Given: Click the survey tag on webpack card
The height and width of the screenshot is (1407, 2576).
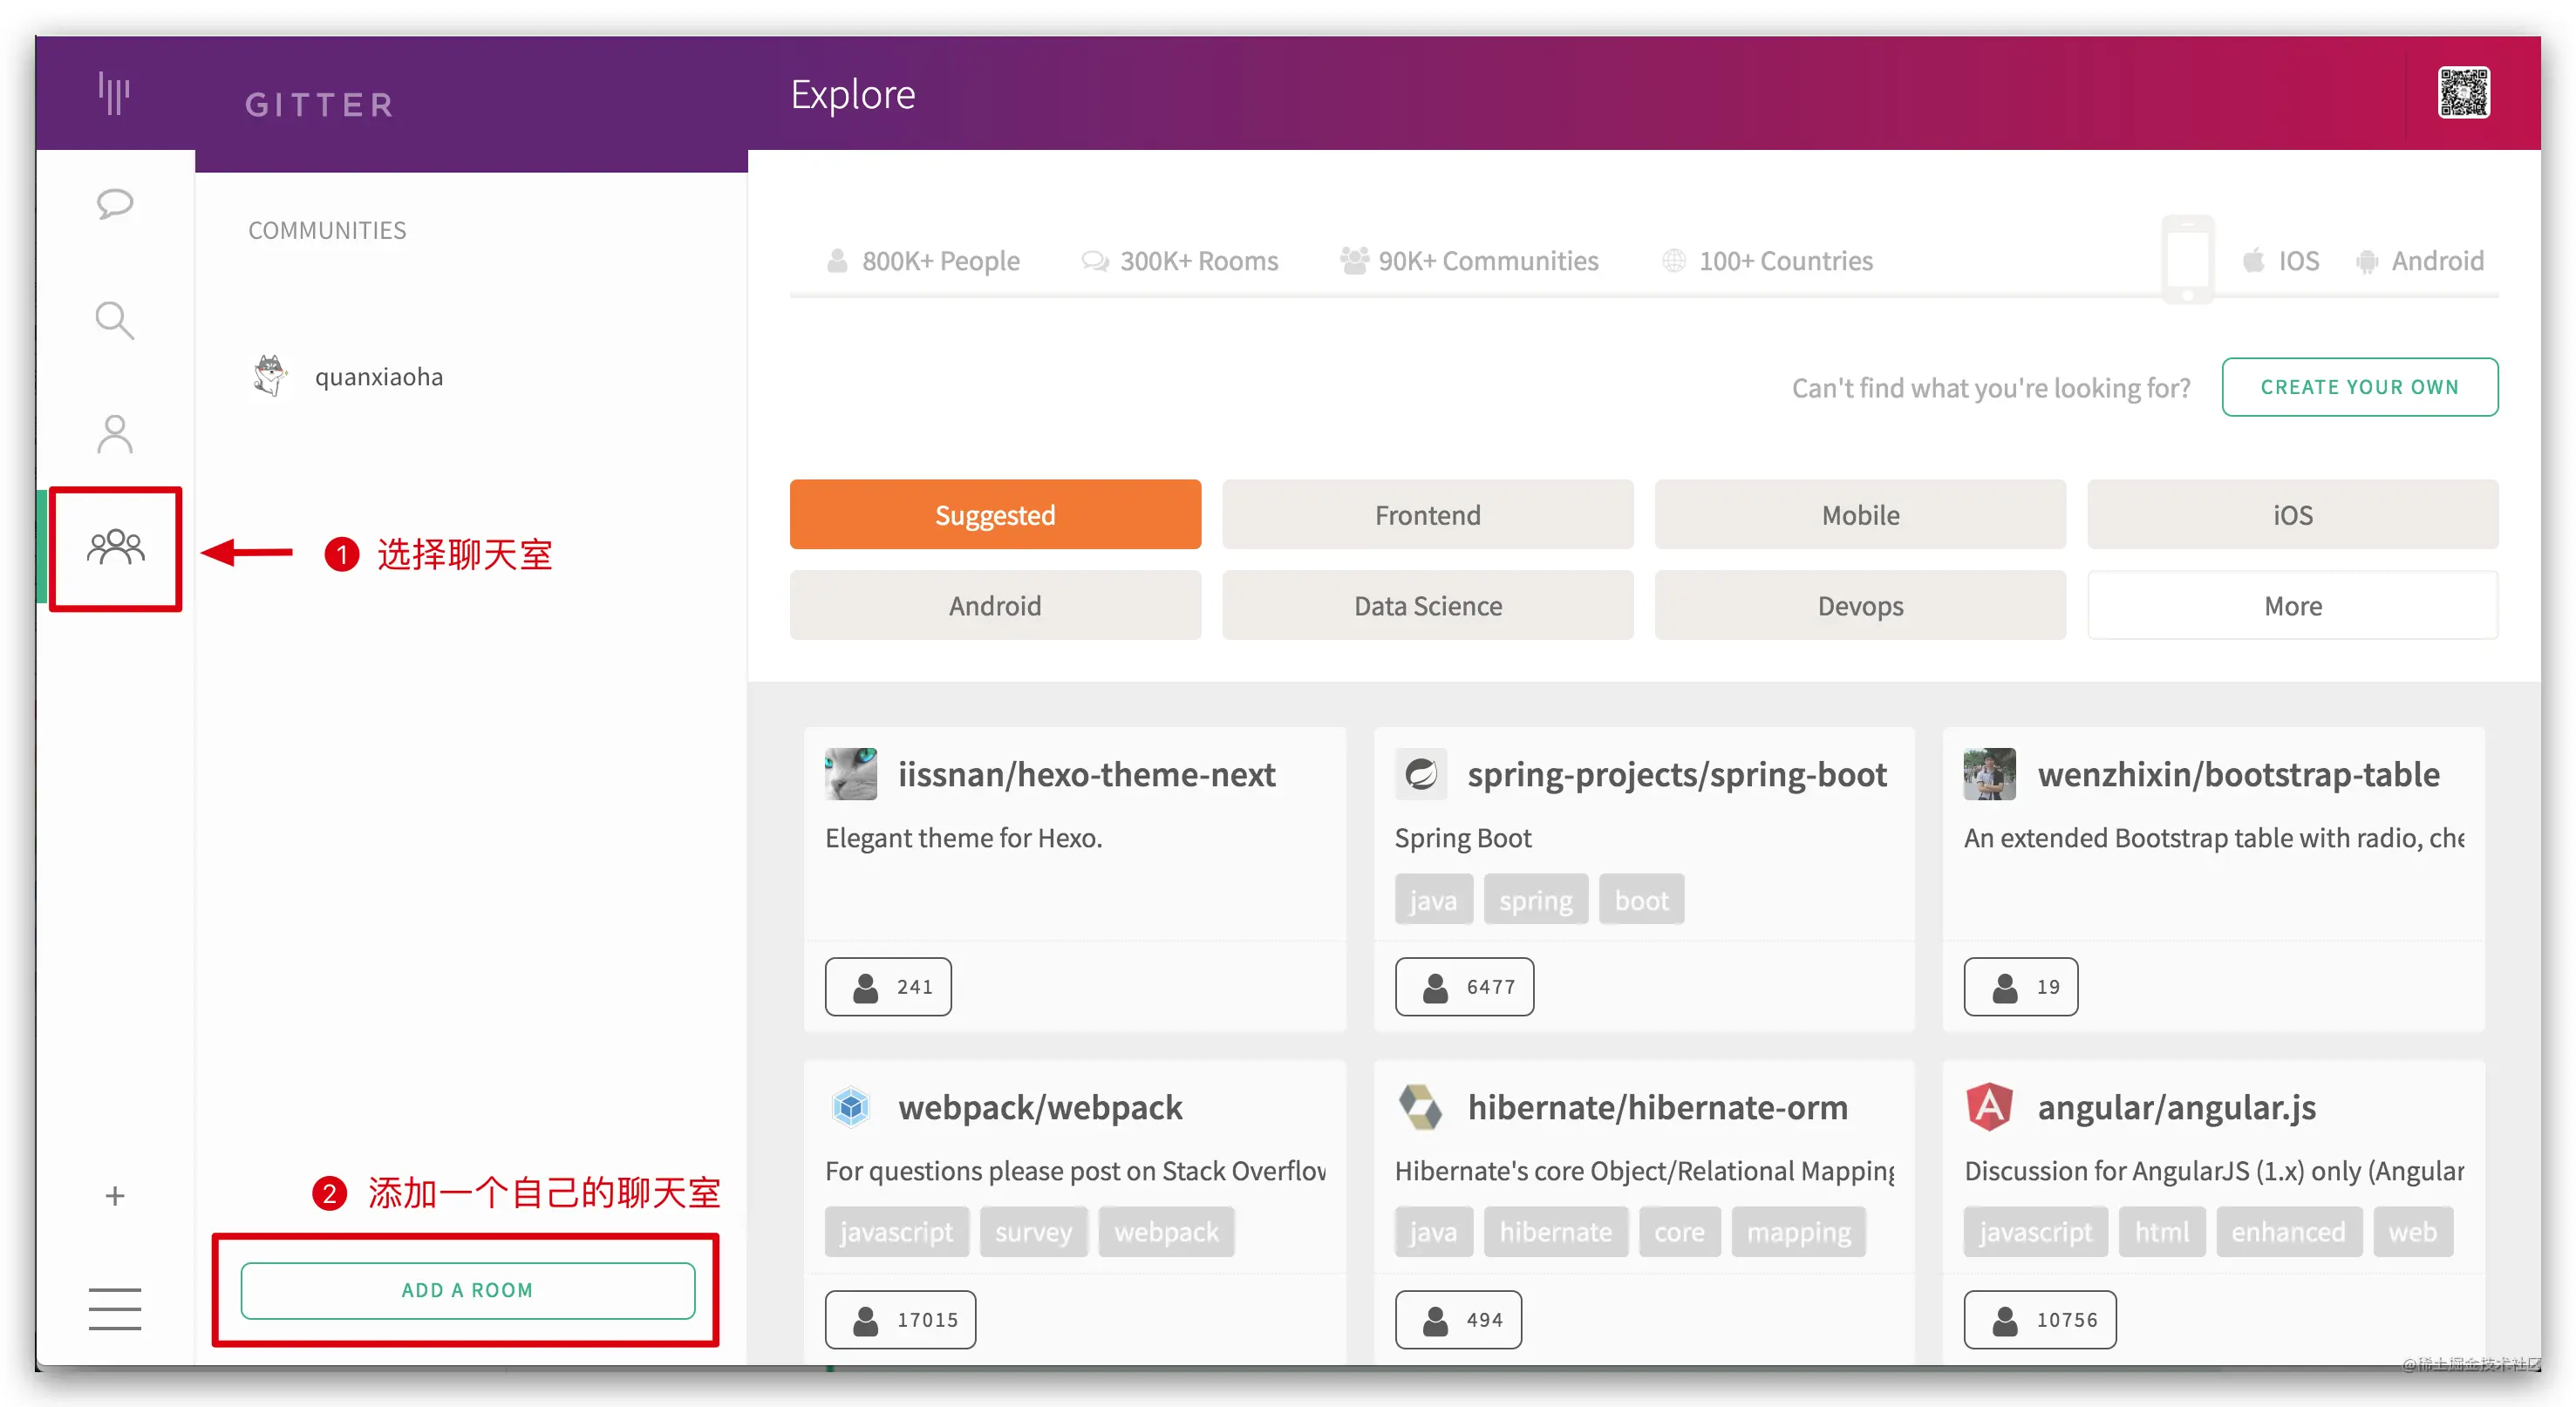Looking at the screenshot, I should [x=1034, y=1232].
